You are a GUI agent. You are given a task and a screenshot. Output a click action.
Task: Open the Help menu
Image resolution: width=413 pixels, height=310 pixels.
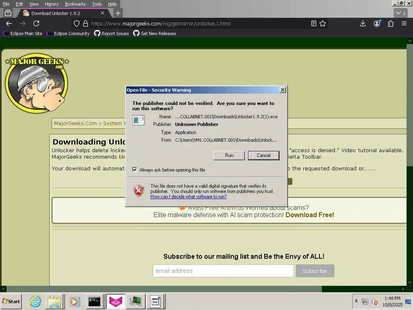tap(113, 4)
